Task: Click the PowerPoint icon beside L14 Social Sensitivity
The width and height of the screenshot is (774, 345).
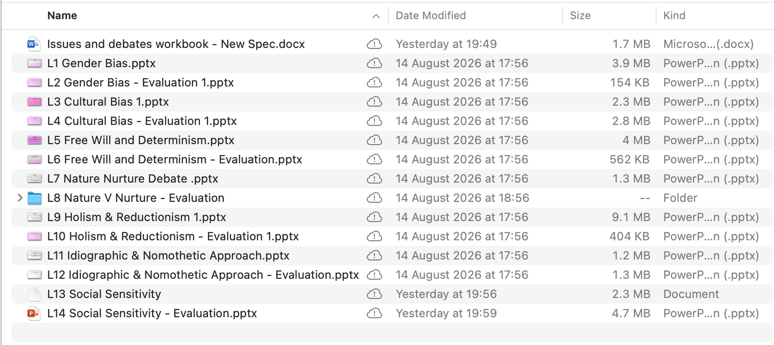Action: (33, 313)
